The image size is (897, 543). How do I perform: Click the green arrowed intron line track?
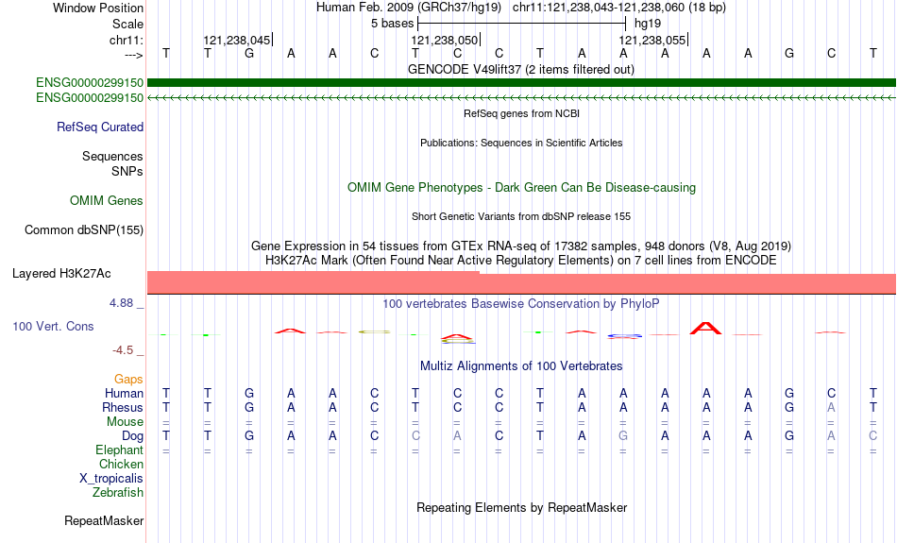pyautogui.click(x=521, y=98)
